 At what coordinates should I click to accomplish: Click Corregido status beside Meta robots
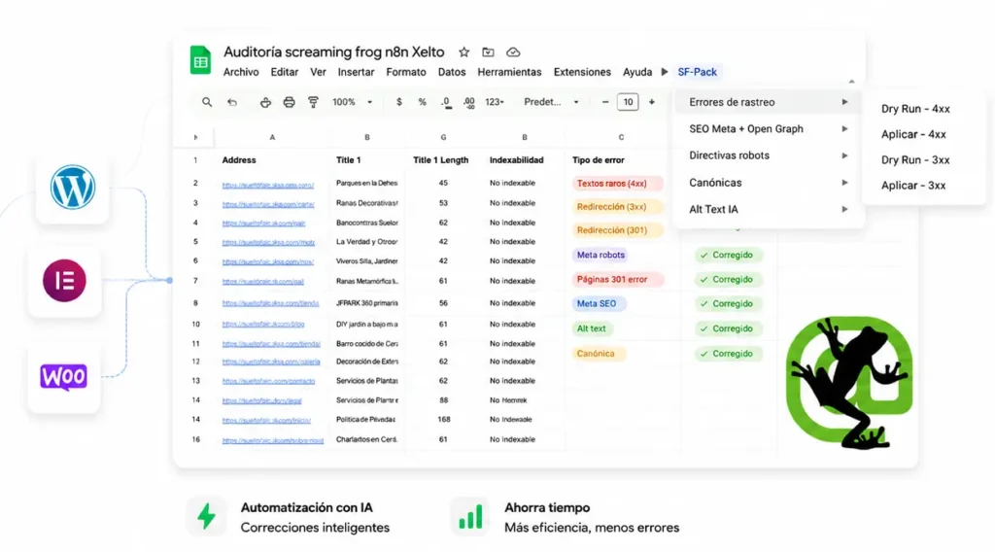pyautogui.click(x=727, y=255)
